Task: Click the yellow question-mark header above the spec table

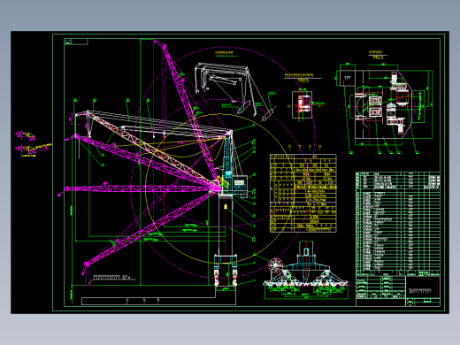Action: tap(304, 147)
